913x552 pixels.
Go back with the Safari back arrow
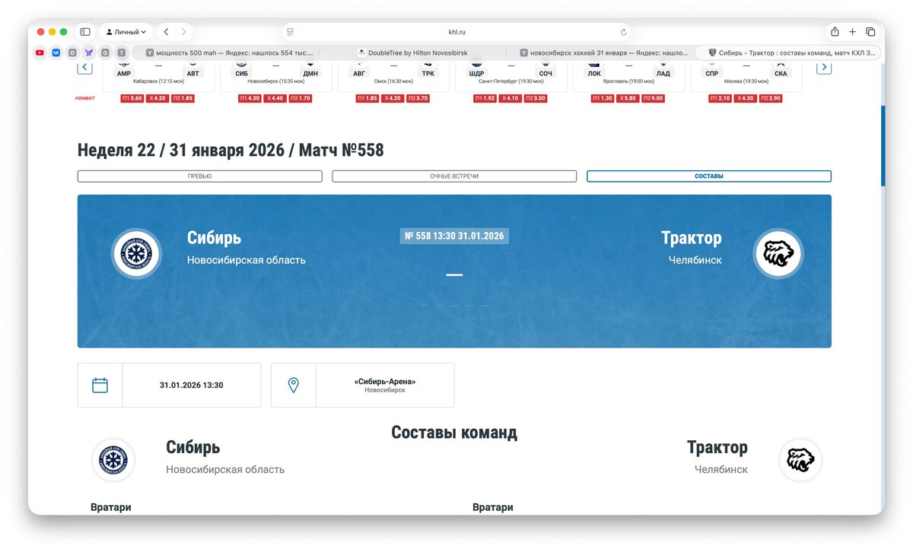tap(166, 32)
